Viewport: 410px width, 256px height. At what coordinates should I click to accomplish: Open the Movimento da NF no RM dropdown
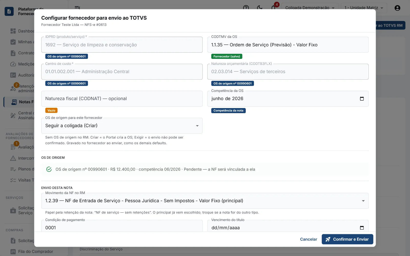[x=205, y=201]
